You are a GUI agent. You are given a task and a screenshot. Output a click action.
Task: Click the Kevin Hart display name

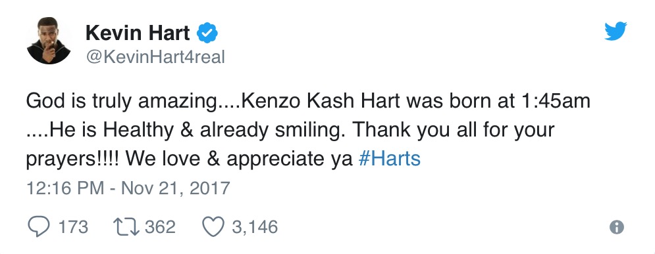click(x=138, y=33)
